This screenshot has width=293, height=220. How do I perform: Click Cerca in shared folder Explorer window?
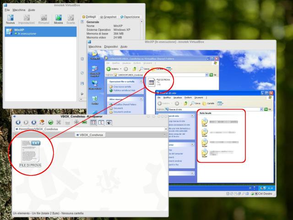(x=144, y=69)
